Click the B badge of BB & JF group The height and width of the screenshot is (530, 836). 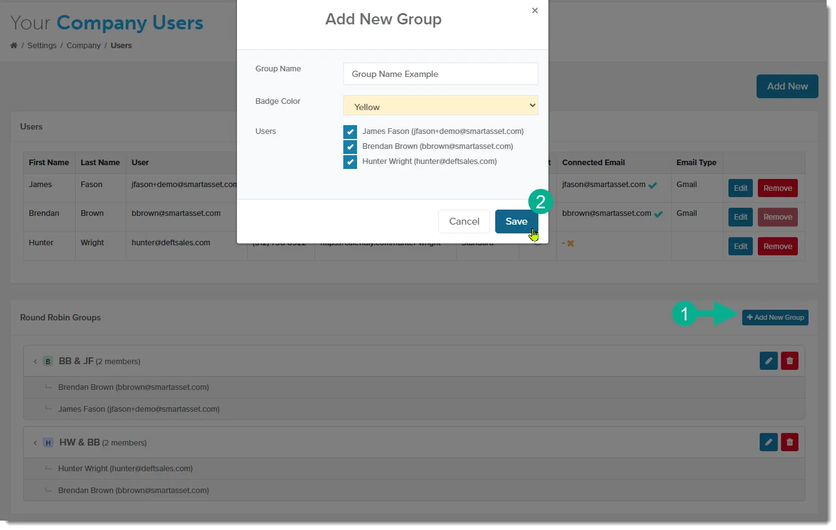click(48, 362)
